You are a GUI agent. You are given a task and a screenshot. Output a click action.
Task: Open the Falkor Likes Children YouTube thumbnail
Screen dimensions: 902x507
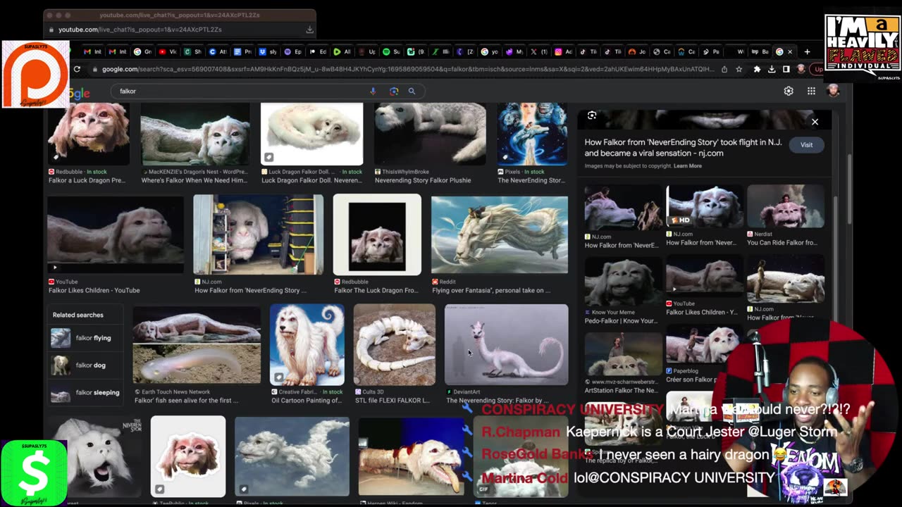pos(116,234)
